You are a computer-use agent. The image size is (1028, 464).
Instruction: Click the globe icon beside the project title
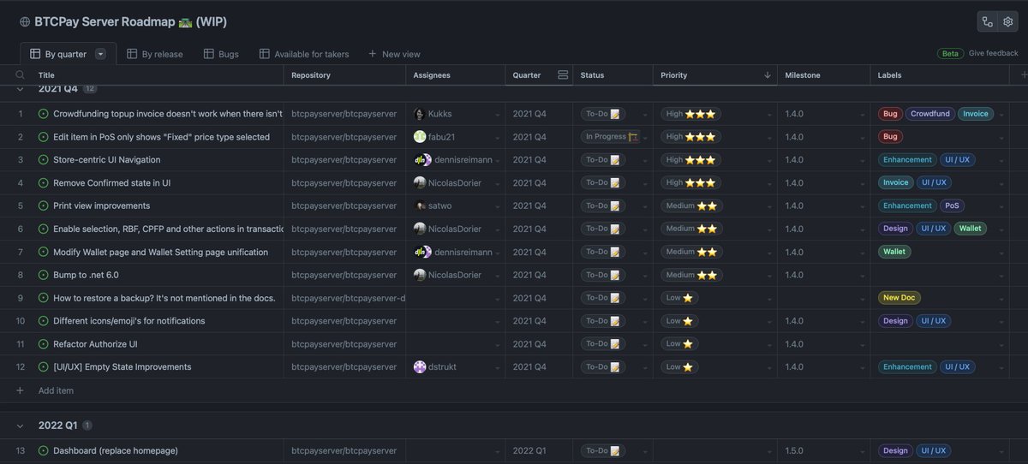[x=25, y=22]
